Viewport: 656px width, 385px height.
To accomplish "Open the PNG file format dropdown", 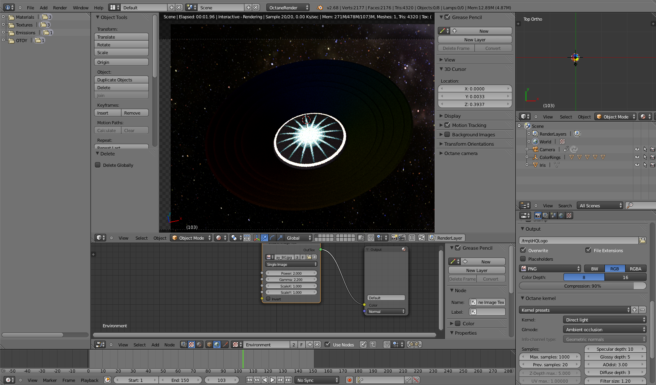I will [550, 268].
